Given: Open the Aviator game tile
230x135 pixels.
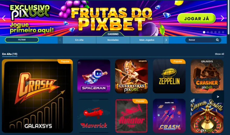Looking at the screenshot, I should click(131, 116).
